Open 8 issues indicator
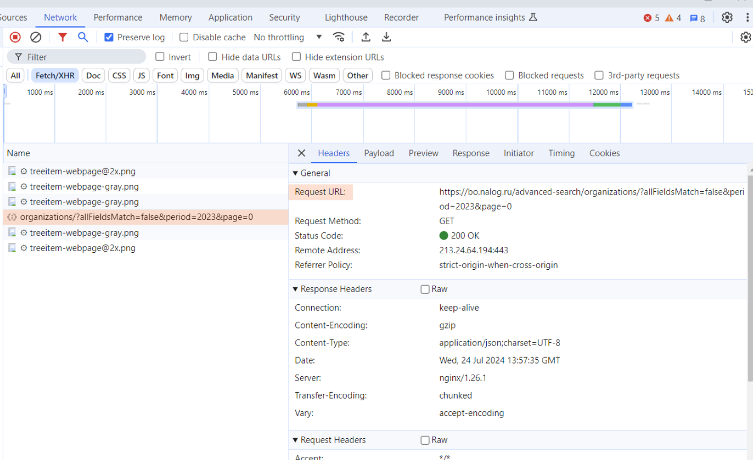This screenshot has width=753, height=460. point(697,18)
